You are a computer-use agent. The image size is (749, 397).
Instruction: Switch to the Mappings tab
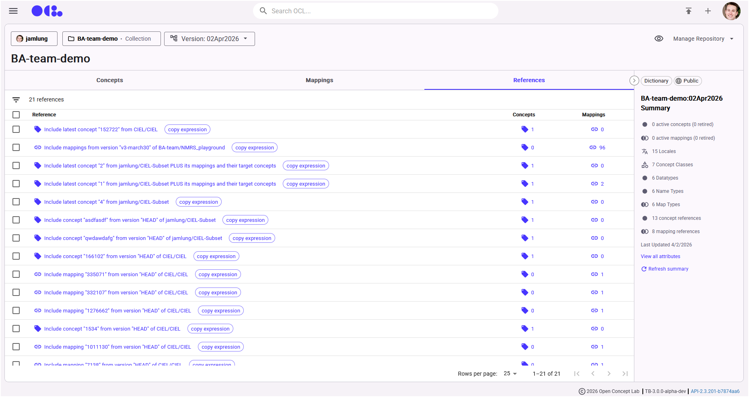pyautogui.click(x=319, y=80)
